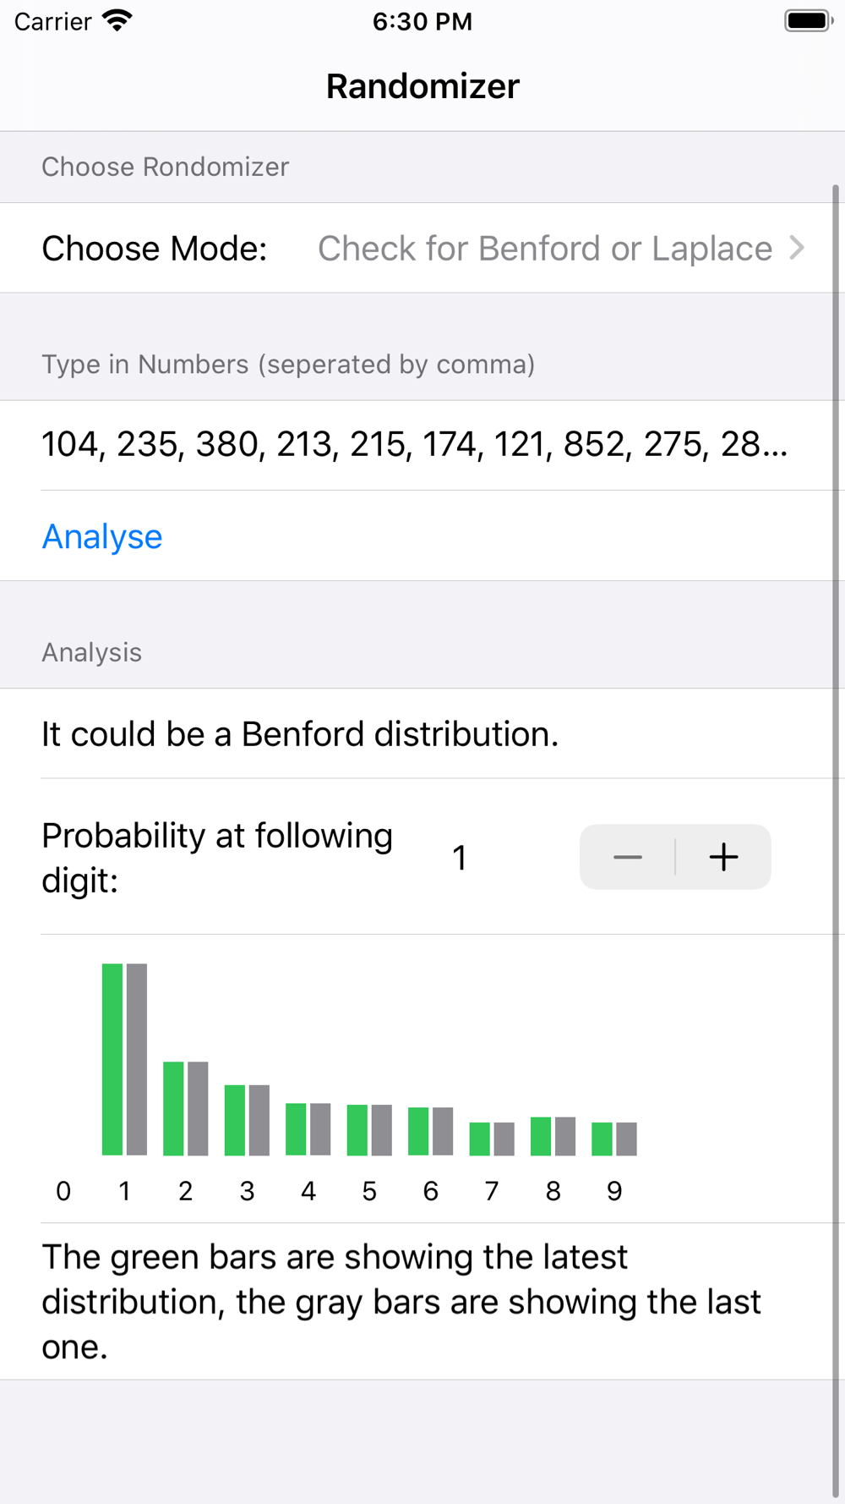Select the Check for Benford or Laplace mode
This screenshot has width=845, height=1504.
[544, 249]
